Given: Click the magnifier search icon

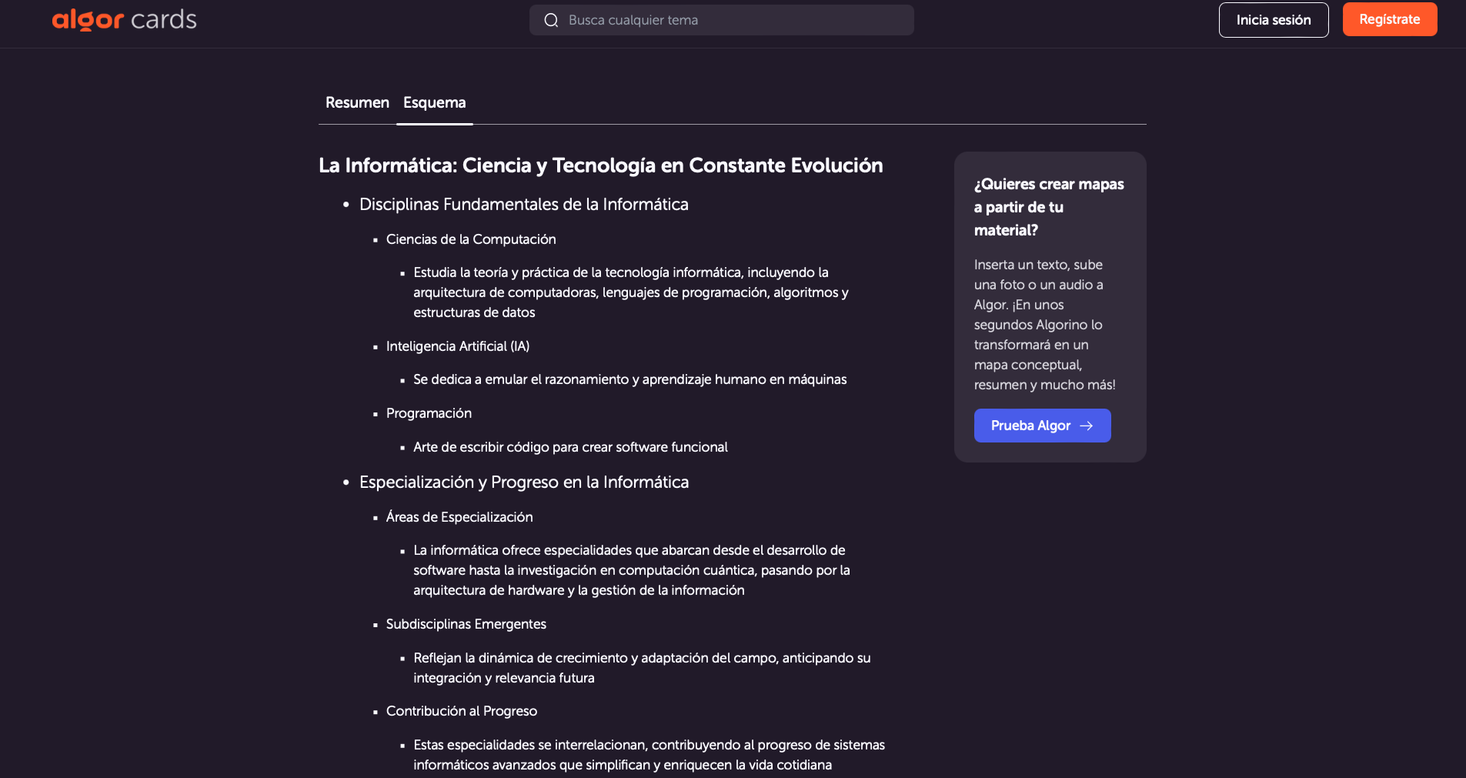Looking at the screenshot, I should click(x=551, y=20).
